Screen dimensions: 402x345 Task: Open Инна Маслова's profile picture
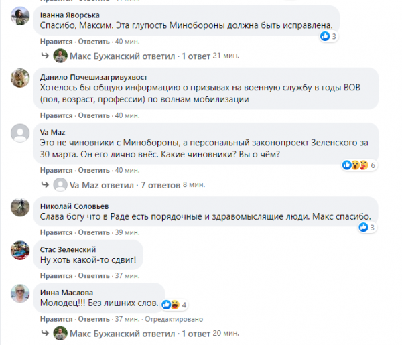tap(20, 294)
